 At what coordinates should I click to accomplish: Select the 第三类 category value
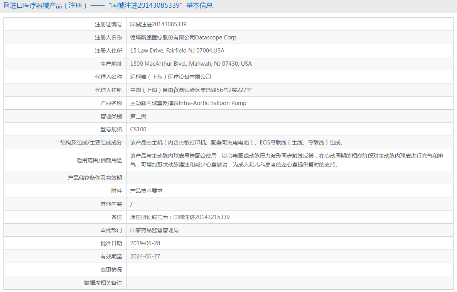point(138,117)
